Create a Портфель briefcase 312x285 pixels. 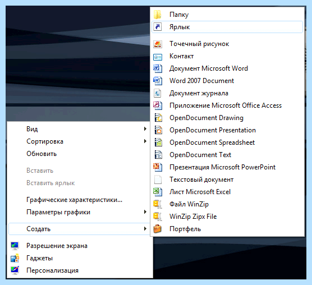(x=227, y=229)
